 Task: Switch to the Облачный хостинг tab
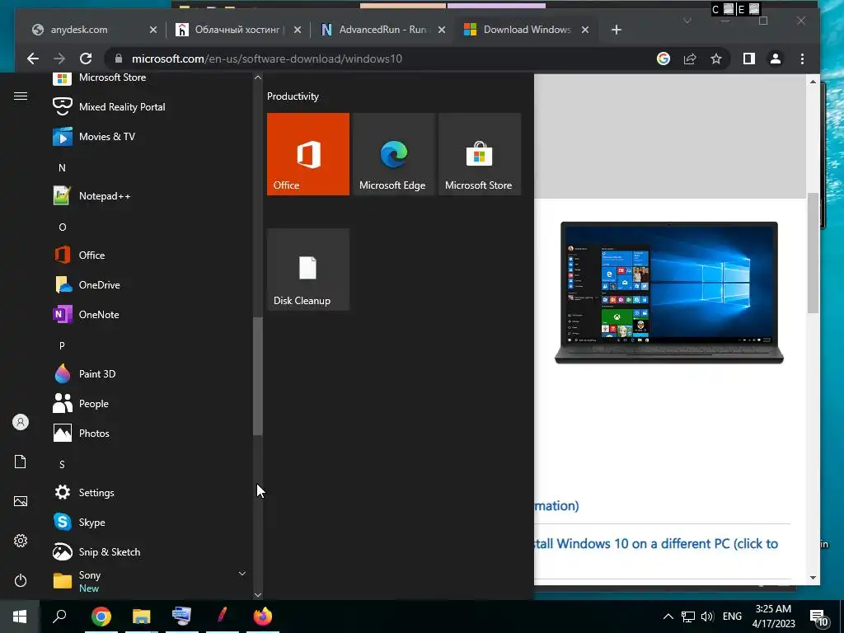click(237, 30)
